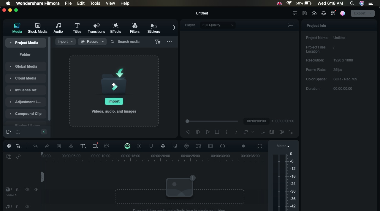The height and width of the screenshot is (211, 380).
Task: Expand the Compound Clip section
Action: click(26, 114)
